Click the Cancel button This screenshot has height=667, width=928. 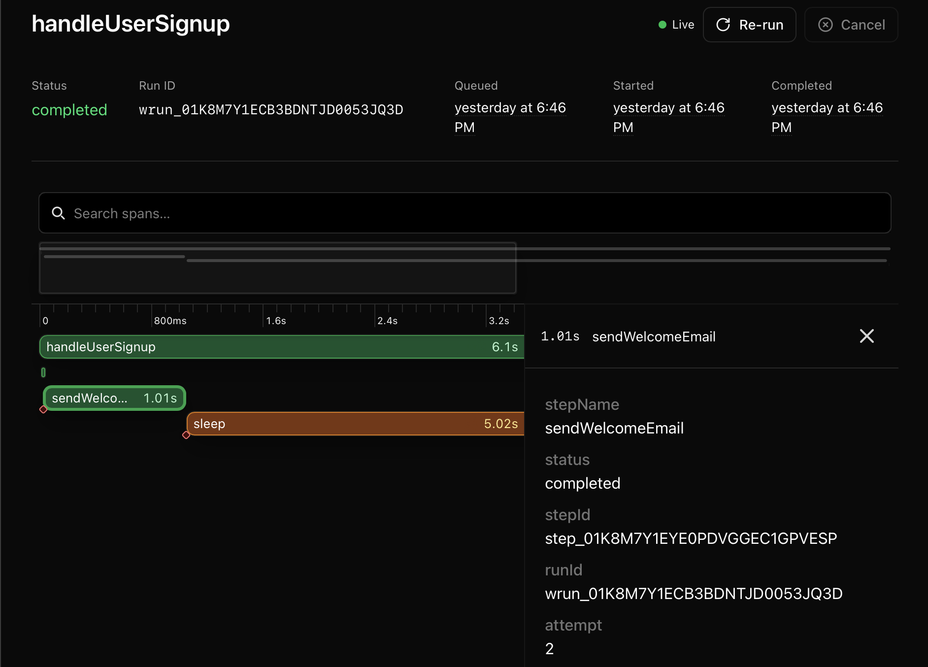click(x=851, y=25)
